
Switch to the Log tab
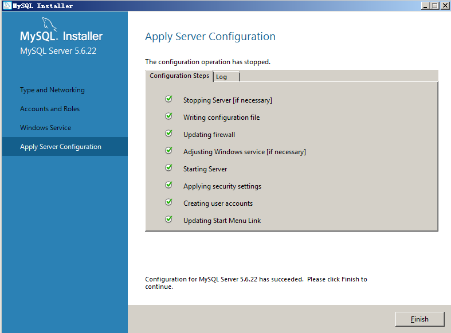tap(226, 77)
